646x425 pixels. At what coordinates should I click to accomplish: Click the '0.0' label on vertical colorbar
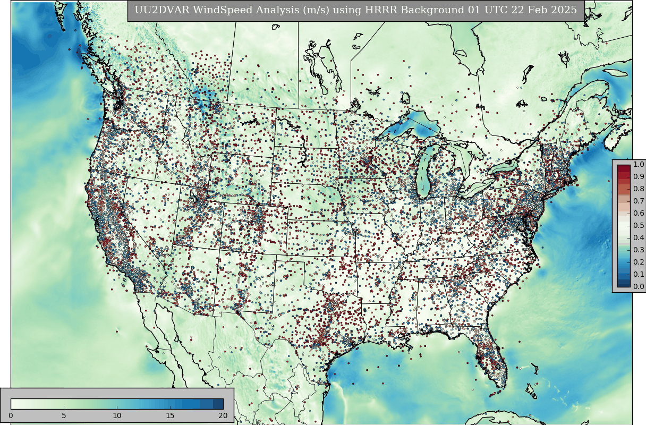click(x=639, y=287)
